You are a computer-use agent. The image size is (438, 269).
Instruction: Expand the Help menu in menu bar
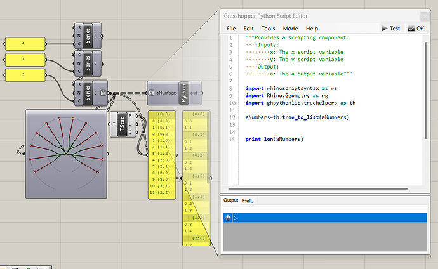tap(312, 29)
